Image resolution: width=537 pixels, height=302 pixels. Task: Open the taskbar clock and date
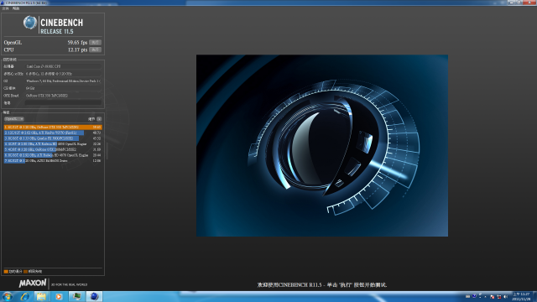tap(521, 297)
